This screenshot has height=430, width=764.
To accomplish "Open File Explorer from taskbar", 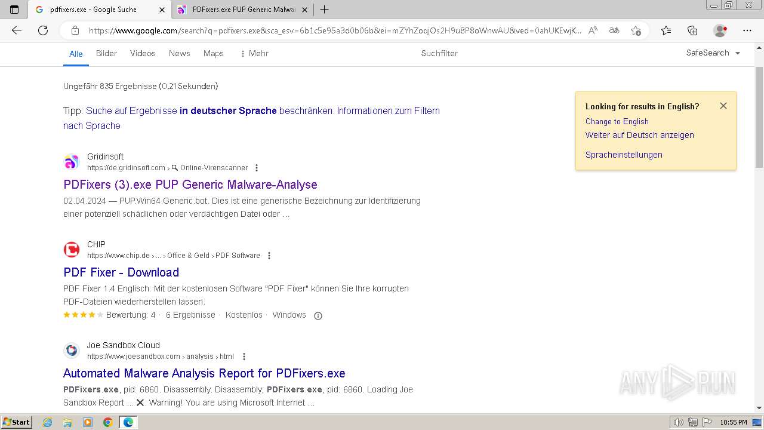I will [x=67, y=422].
